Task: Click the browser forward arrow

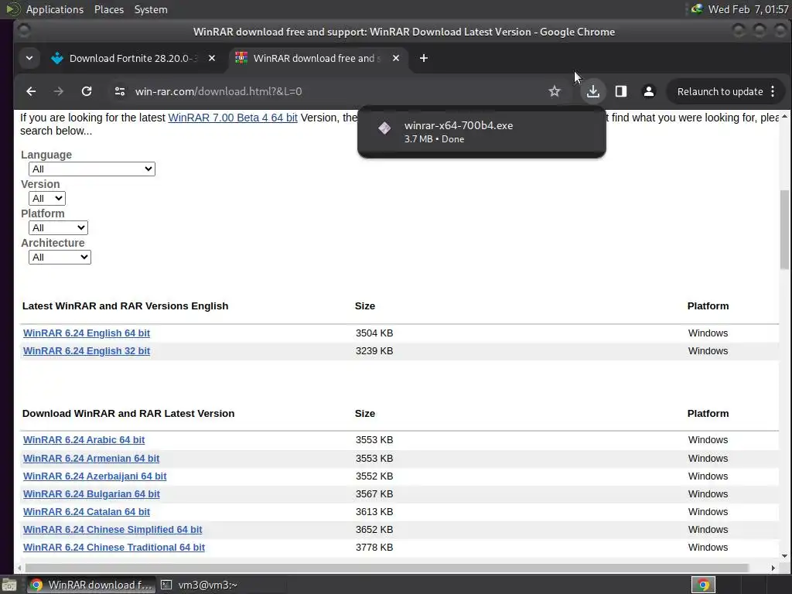Action: click(x=59, y=91)
